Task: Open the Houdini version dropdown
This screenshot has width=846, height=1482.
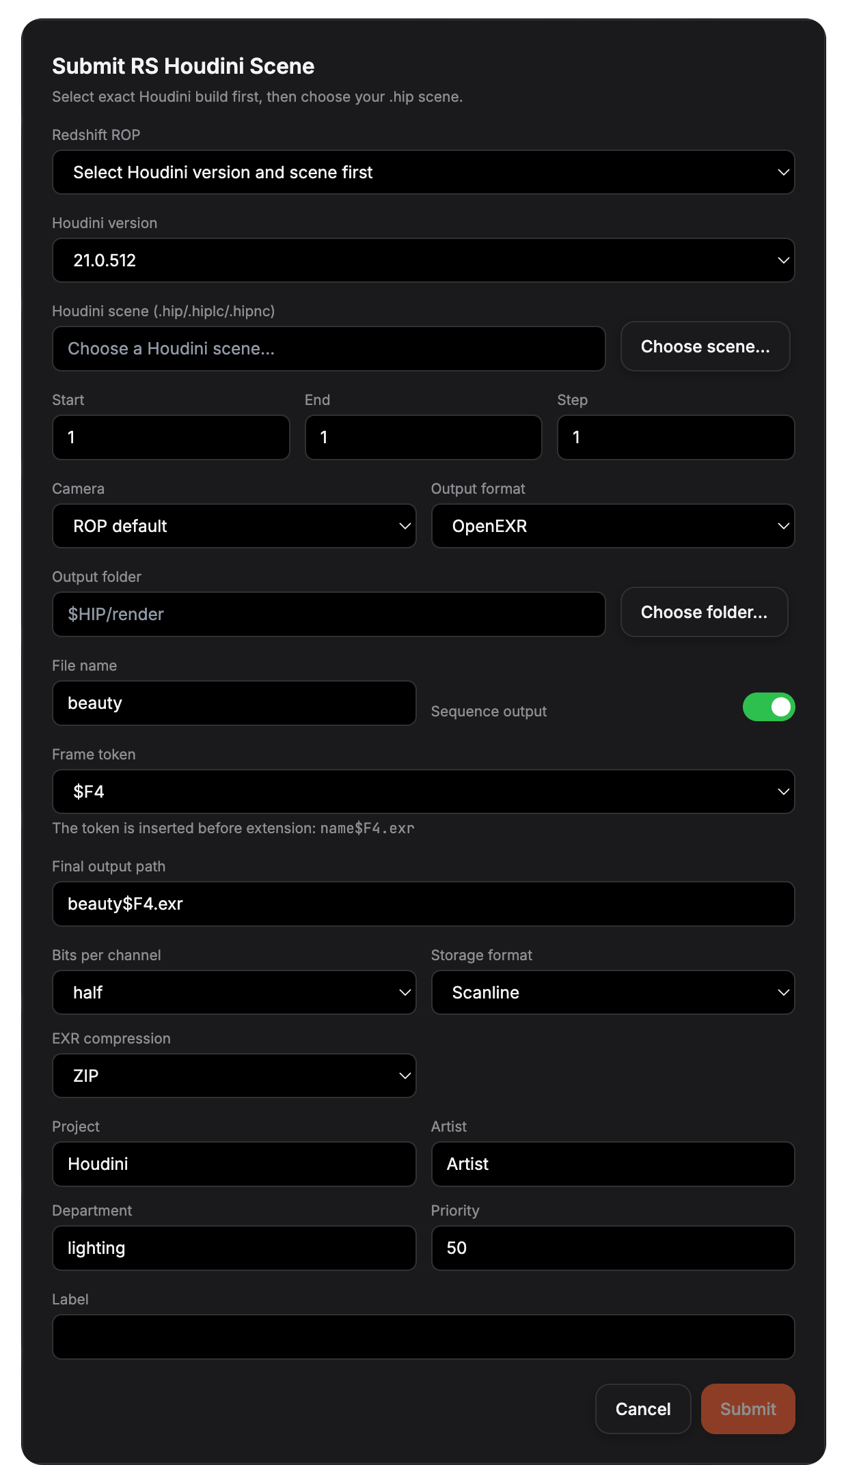Action: pos(423,260)
